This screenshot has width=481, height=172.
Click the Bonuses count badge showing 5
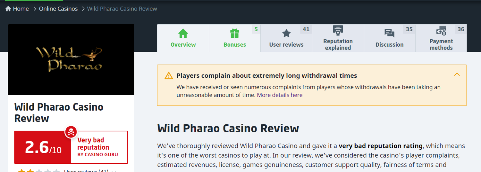click(x=256, y=29)
